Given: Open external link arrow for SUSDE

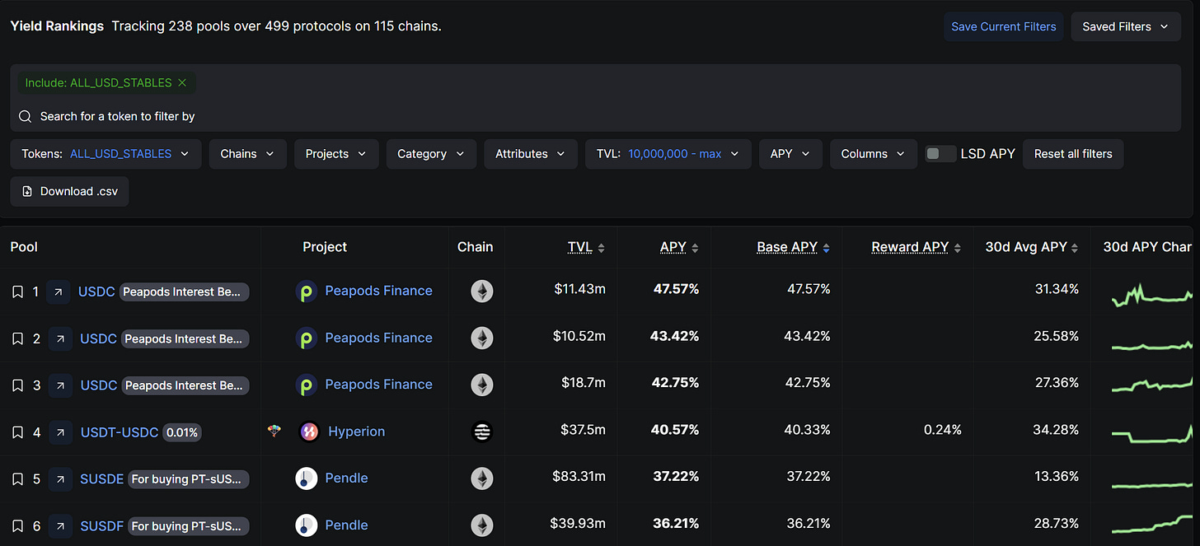Looking at the screenshot, I should [60, 479].
